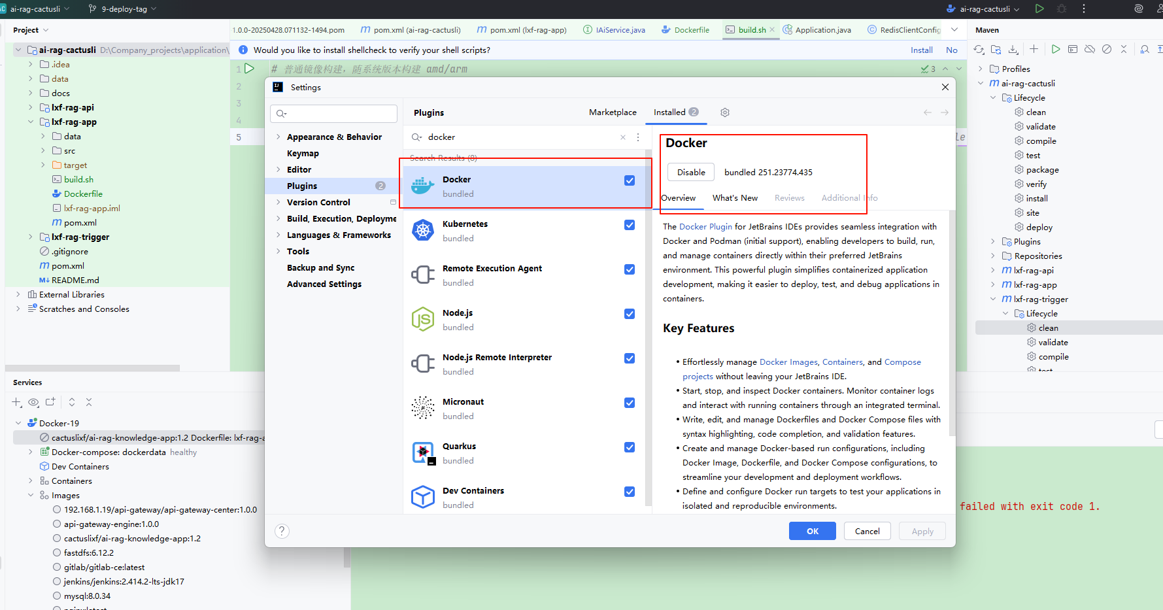Click Execute Maven Goal icon
The height and width of the screenshot is (610, 1163).
click(x=1073, y=49)
